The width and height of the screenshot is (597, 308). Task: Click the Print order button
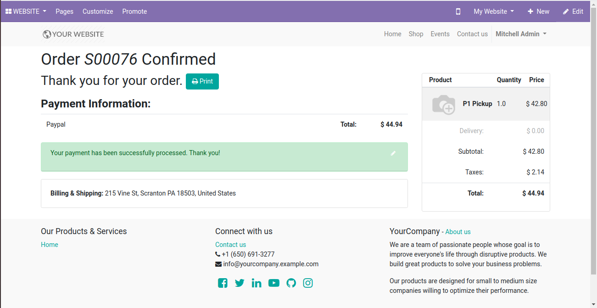pyautogui.click(x=202, y=81)
